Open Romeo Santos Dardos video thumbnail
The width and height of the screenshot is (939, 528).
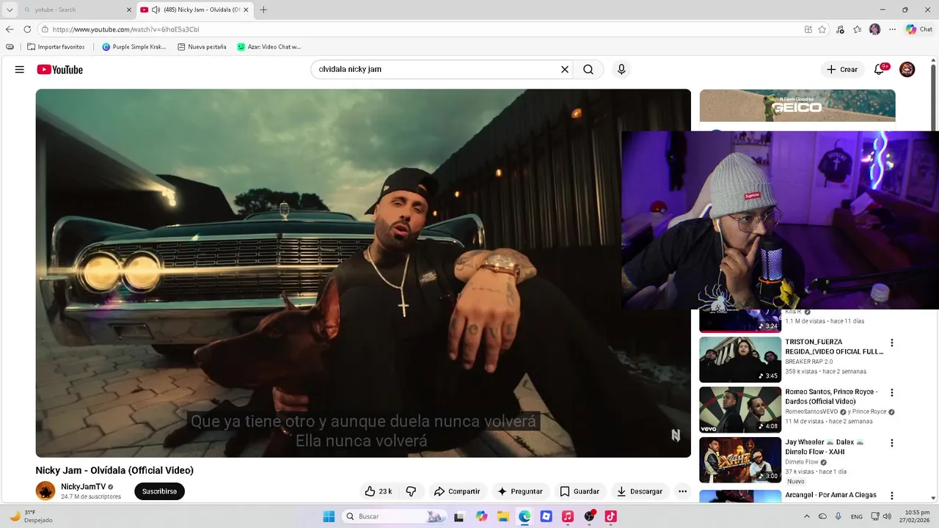coord(740,410)
